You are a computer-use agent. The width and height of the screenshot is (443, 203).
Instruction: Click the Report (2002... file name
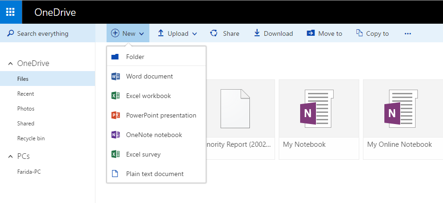239,144
